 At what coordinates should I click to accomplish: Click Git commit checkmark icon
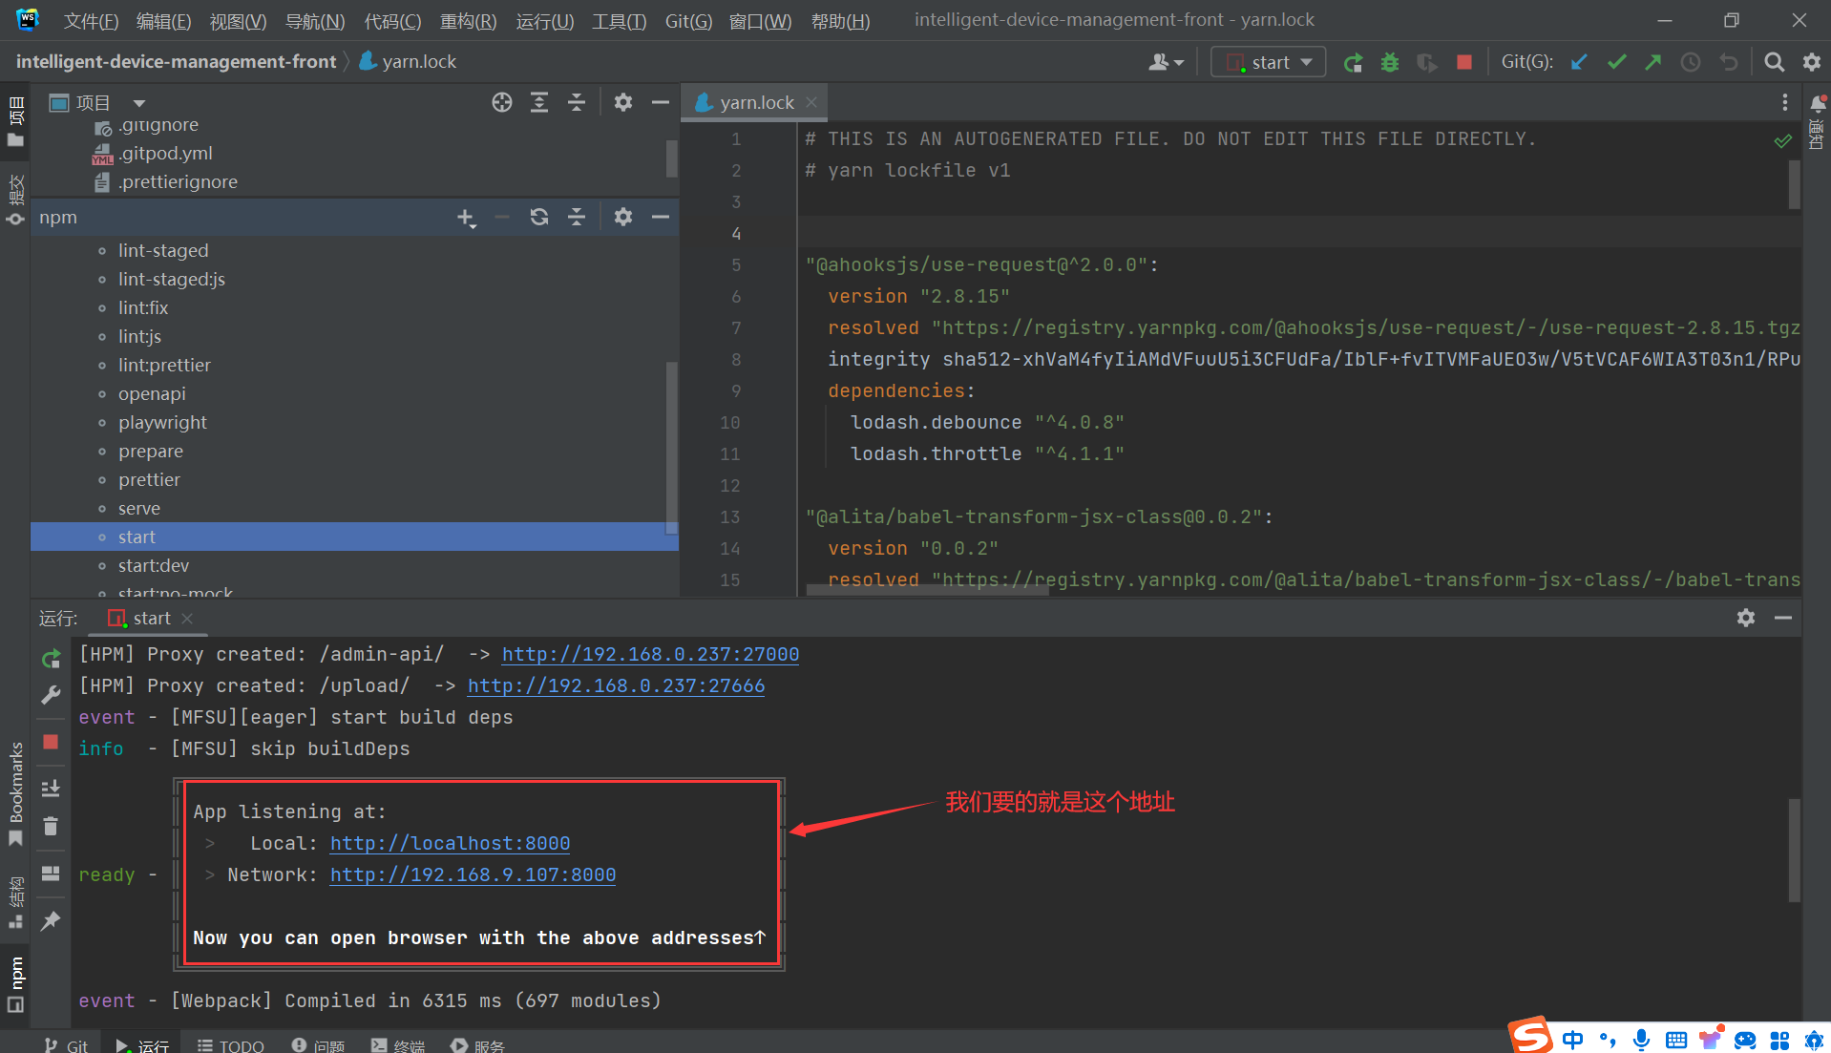click(1616, 62)
